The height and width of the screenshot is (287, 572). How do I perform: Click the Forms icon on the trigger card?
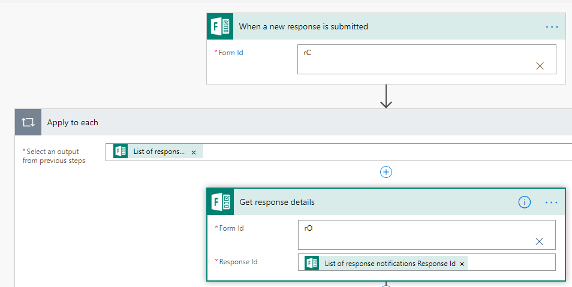[220, 26]
